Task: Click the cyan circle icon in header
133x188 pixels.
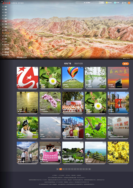Action: tap(115, 3)
